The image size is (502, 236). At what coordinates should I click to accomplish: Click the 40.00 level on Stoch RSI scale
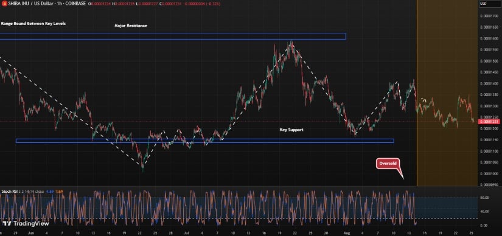(485, 211)
